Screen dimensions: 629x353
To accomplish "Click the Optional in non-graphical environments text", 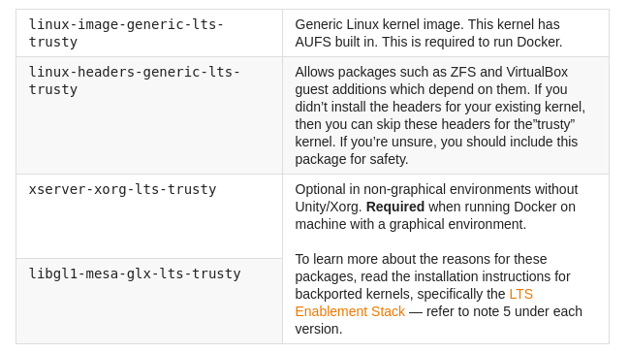I will tap(436, 189).
